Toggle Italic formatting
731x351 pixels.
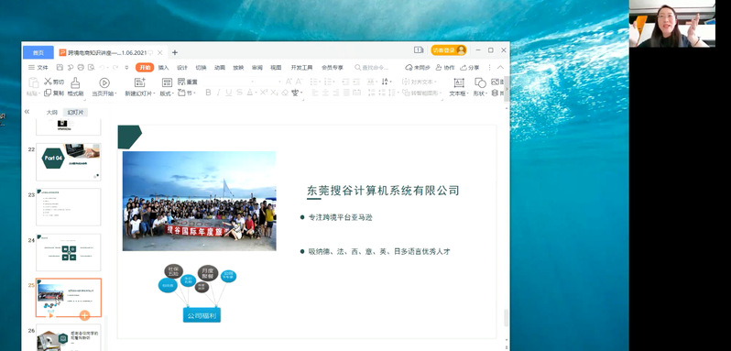[x=218, y=93]
